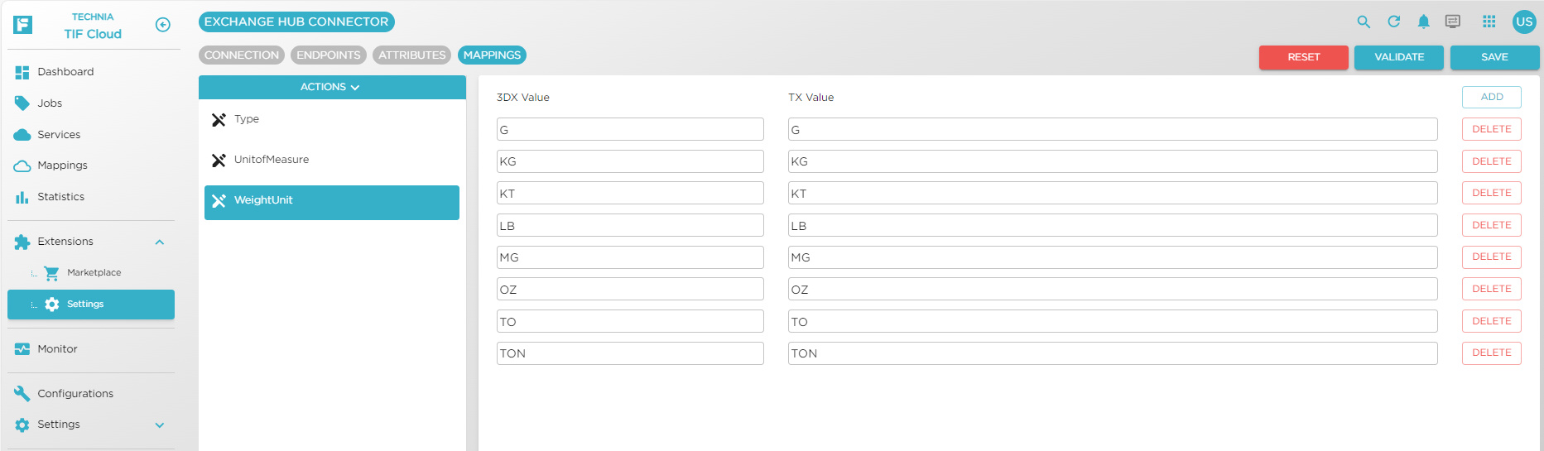Image resolution: width=1544 pixels, height=451 pixels.
Task: Click the 3DX Value field containing OZ
Action: click(x=629, y=290)
